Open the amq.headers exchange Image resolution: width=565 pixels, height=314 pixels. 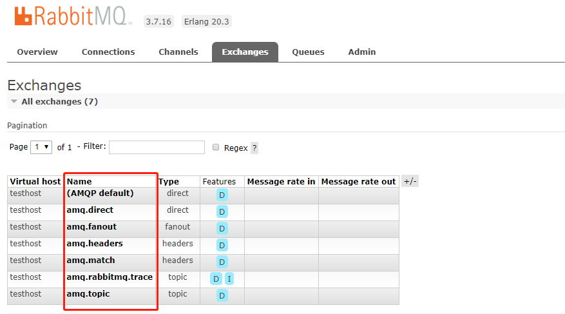[x=95, y=243]
